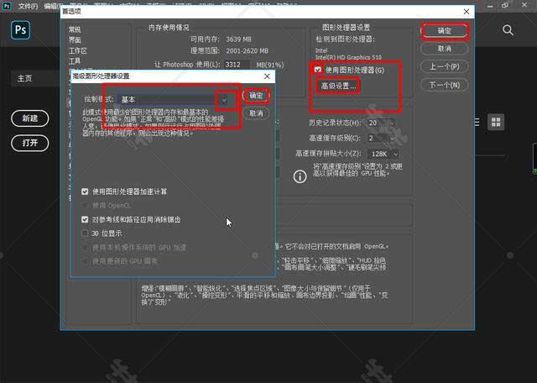Close the 高级图形处理器设置 dialog

[267, 76]
